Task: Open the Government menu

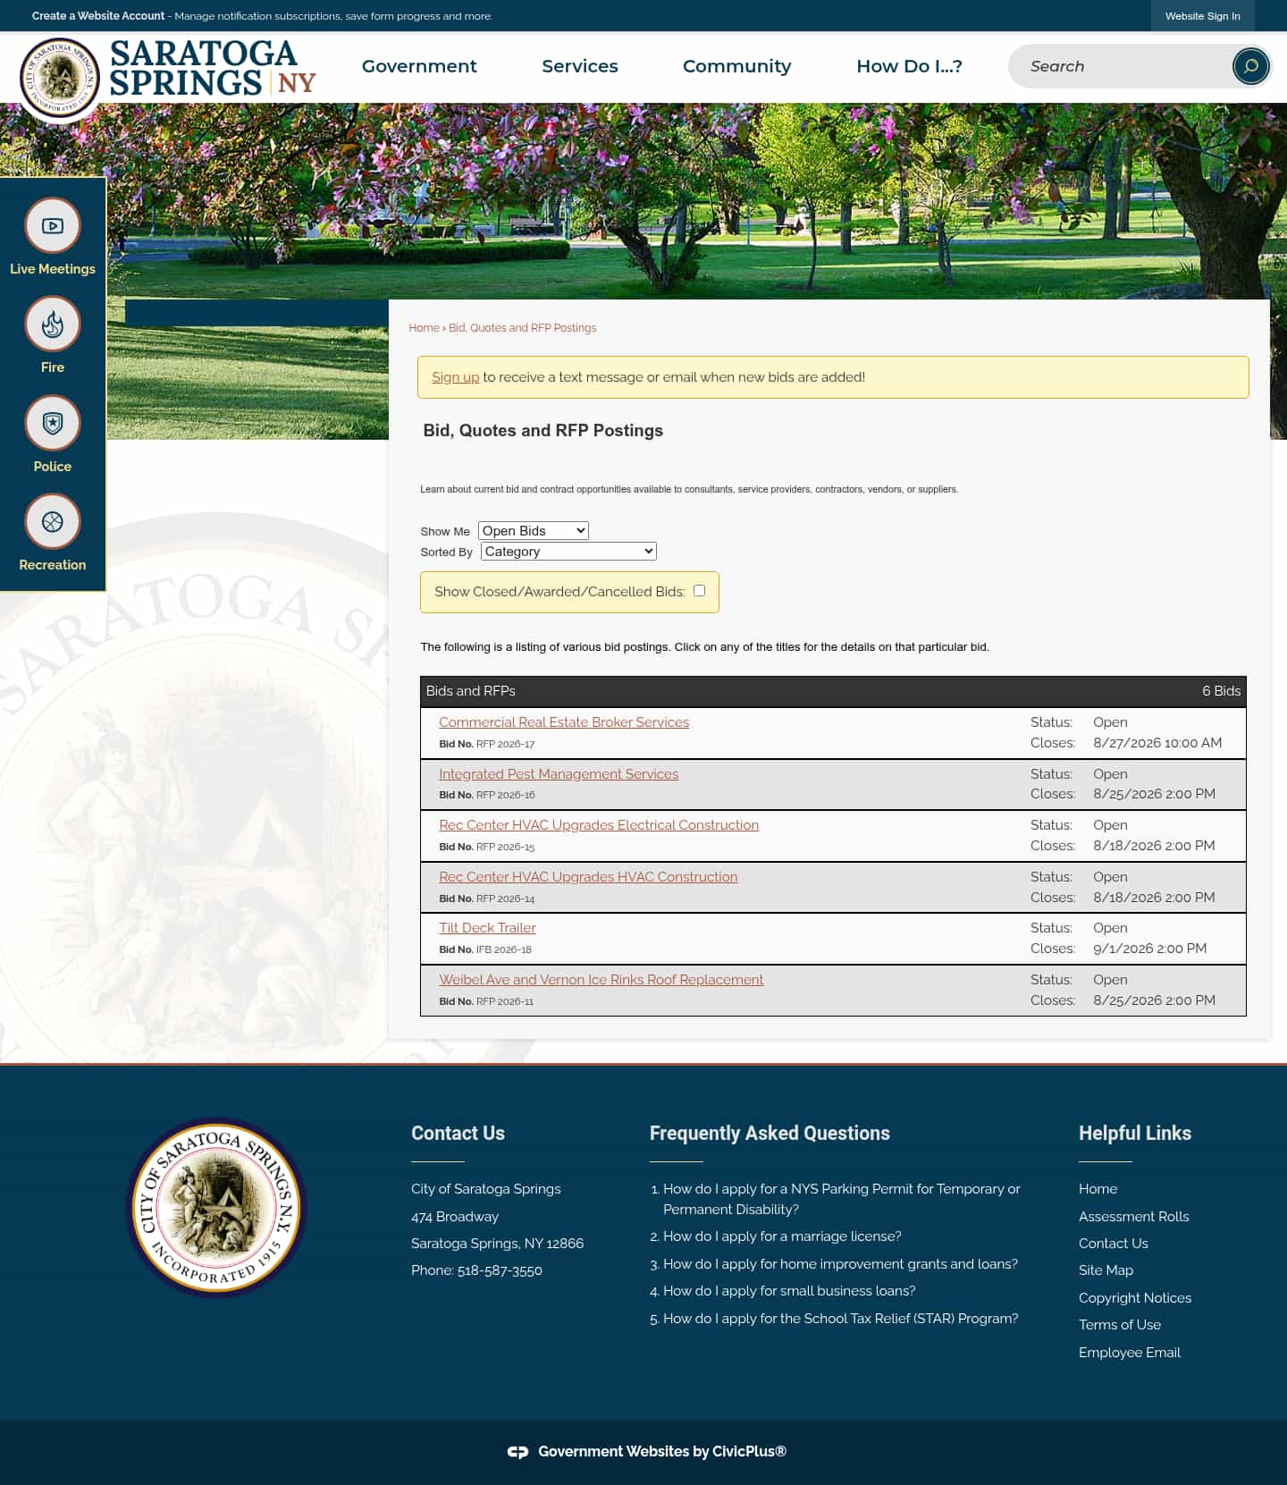Action: 419,66
